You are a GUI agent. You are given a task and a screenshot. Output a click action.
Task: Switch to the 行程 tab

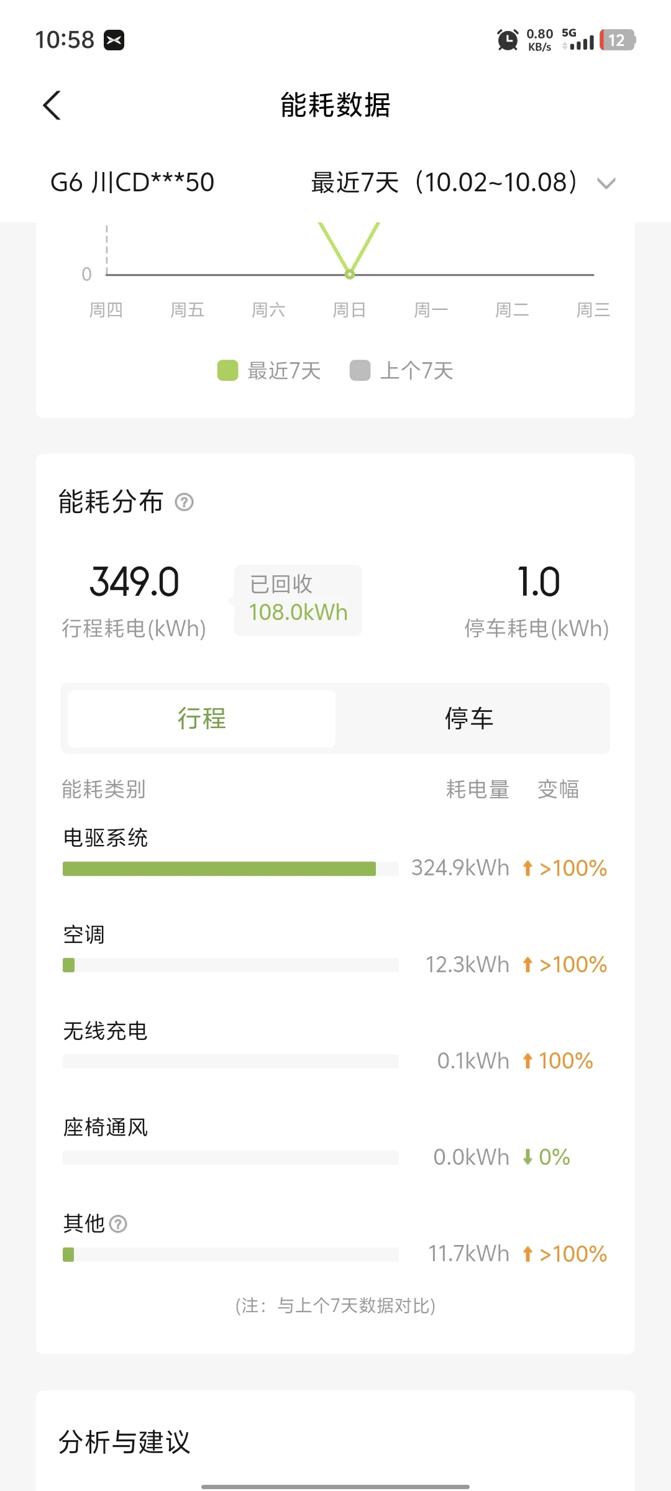pos(201,719)
